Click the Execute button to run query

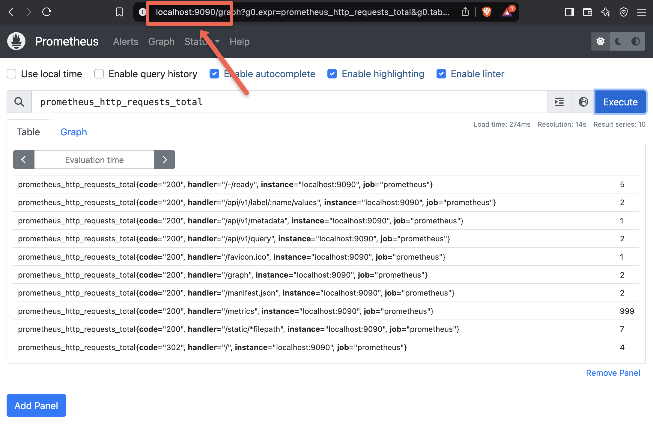click(620, 102)
